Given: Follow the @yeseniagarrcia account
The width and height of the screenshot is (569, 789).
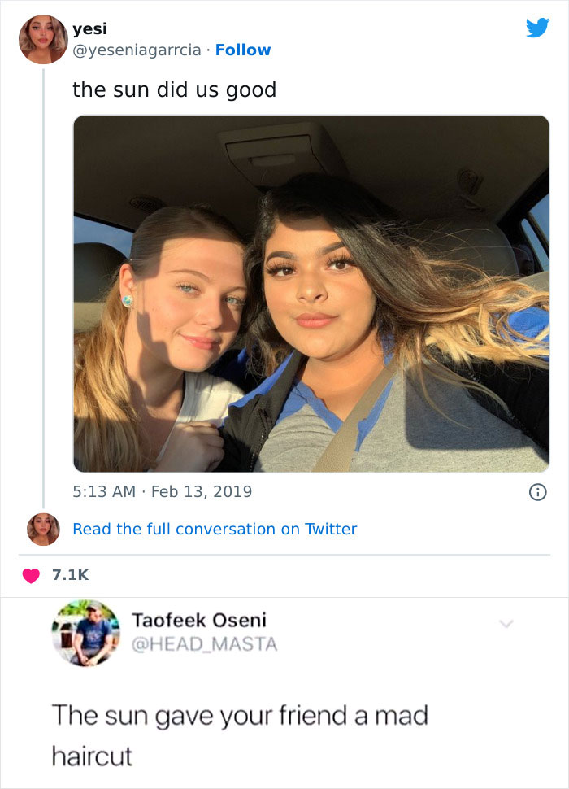Looking at the screenshot, I should point(243,50).
